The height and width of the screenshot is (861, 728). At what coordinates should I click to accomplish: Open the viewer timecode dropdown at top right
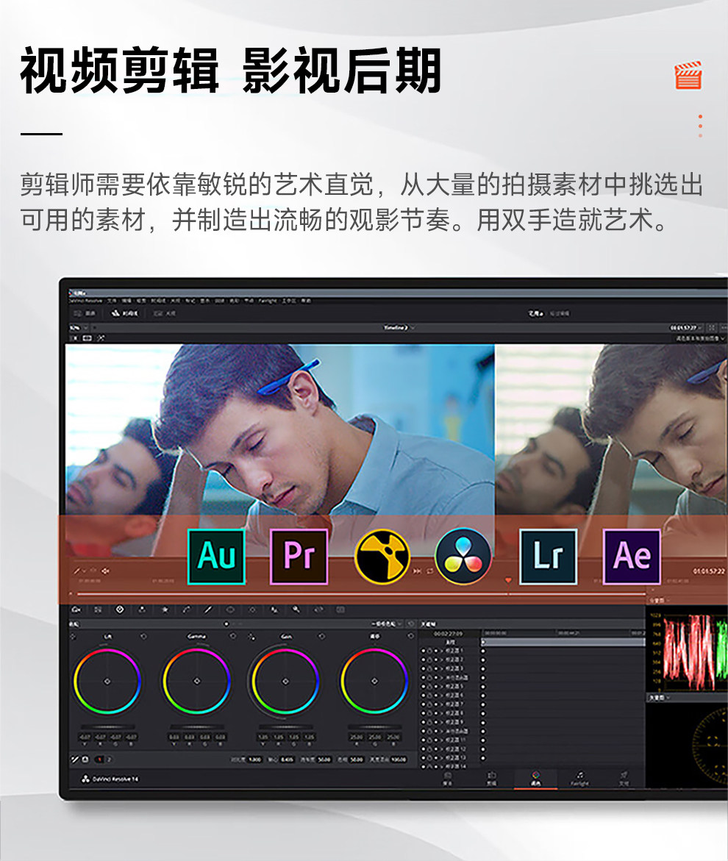(686, 328)
